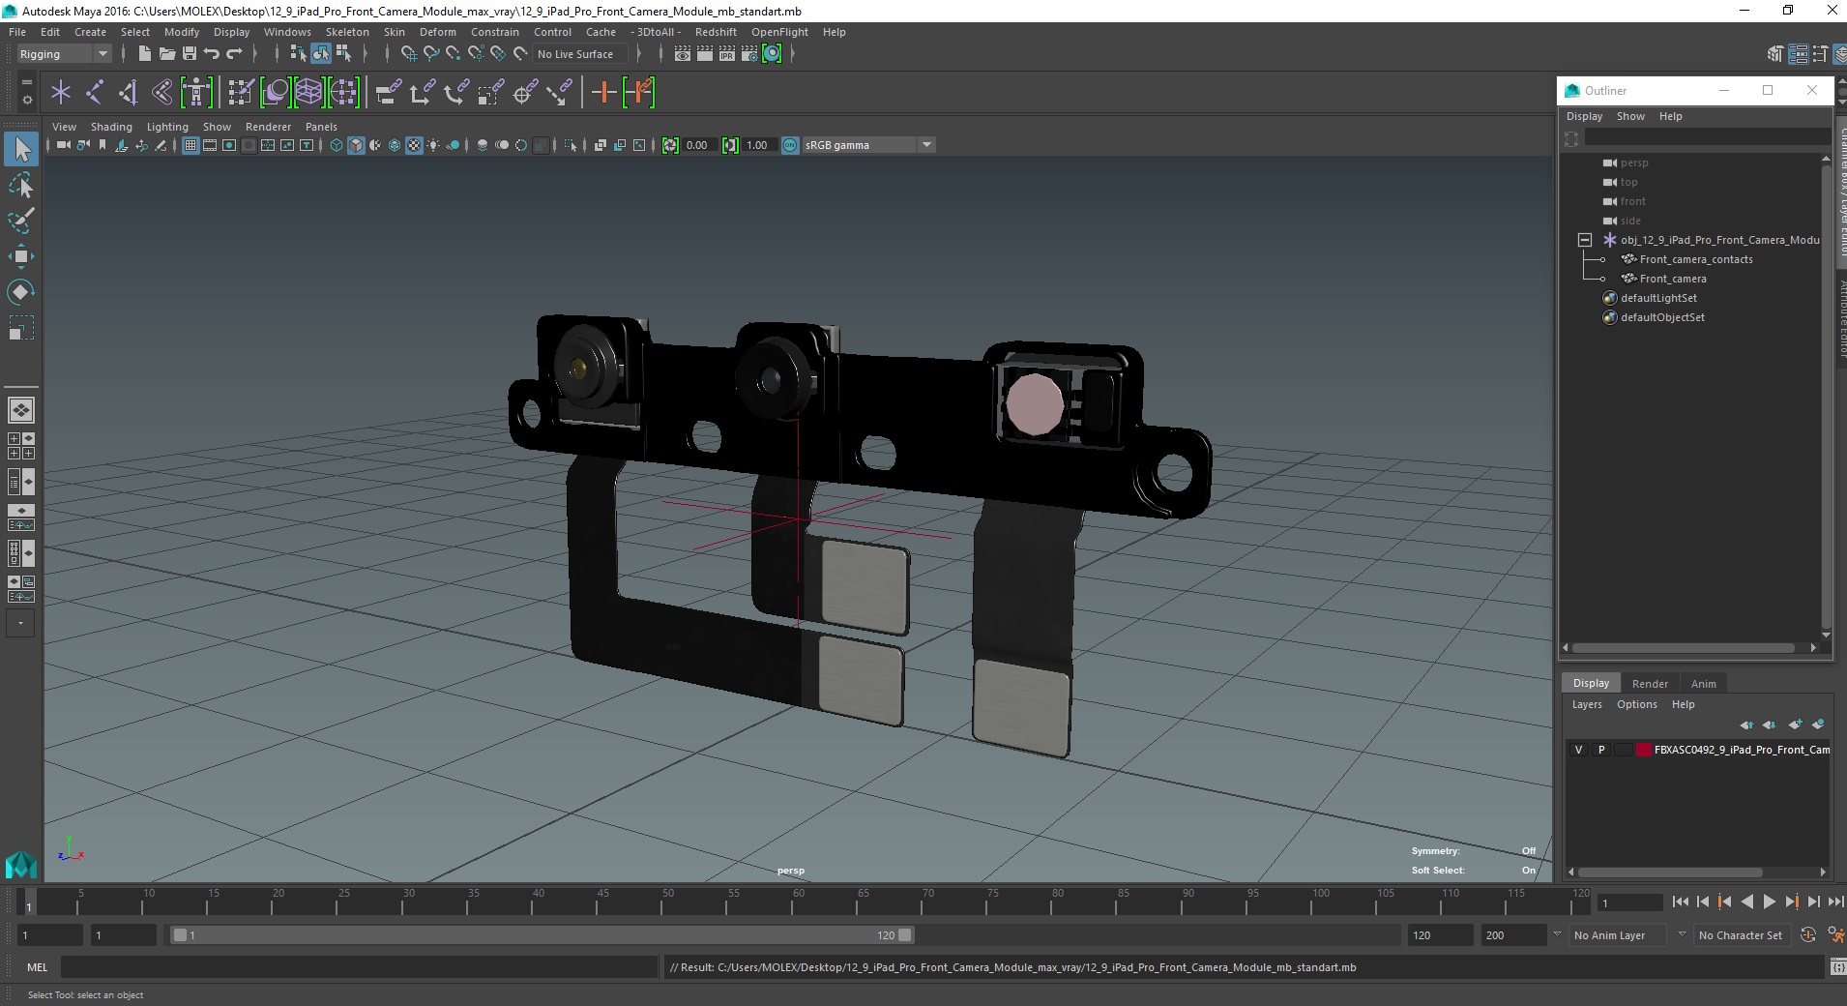Choose the Move tool in toolbox
Viewport: 1847px width, 1006px height.
20,256
